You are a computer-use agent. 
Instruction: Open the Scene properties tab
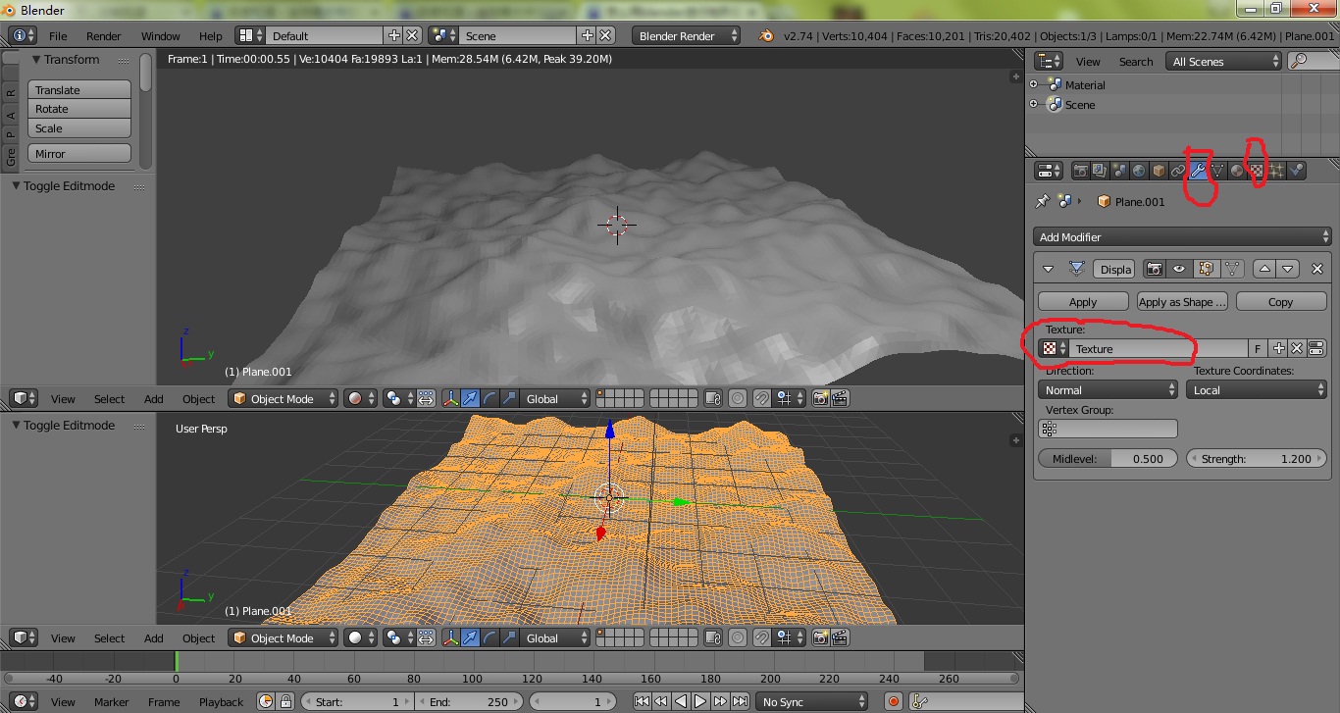coord(1119,171)
